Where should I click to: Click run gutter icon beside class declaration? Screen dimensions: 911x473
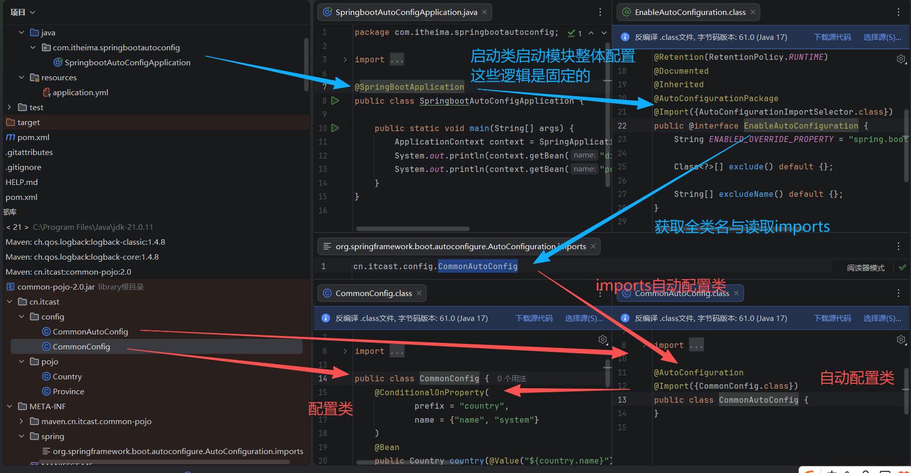335,101
